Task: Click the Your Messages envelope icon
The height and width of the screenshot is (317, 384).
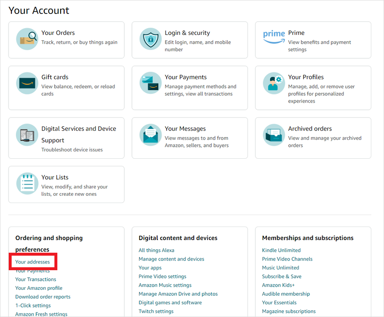Action: tap(150, 135)
